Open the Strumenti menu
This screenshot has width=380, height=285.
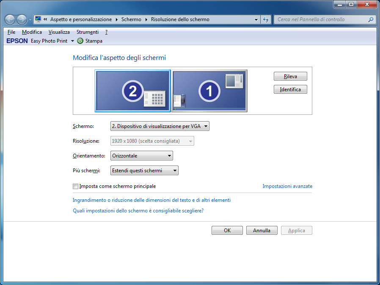click(87, 32)
